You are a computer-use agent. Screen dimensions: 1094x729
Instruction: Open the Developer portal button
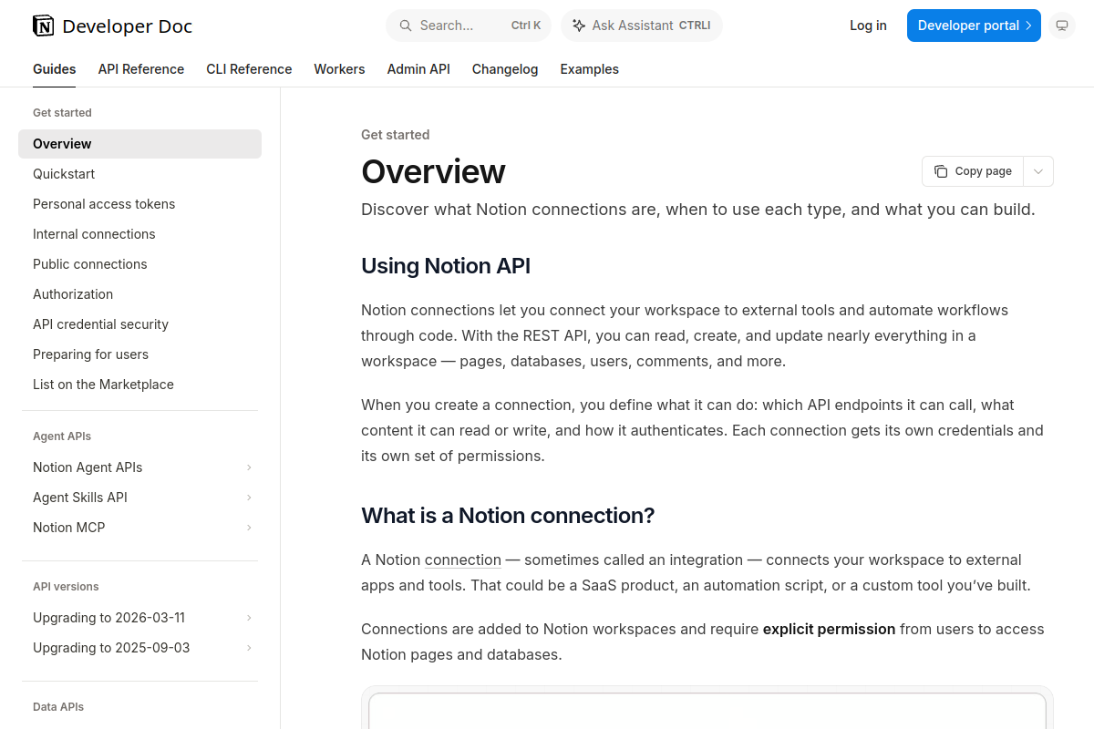click(974, 26)
